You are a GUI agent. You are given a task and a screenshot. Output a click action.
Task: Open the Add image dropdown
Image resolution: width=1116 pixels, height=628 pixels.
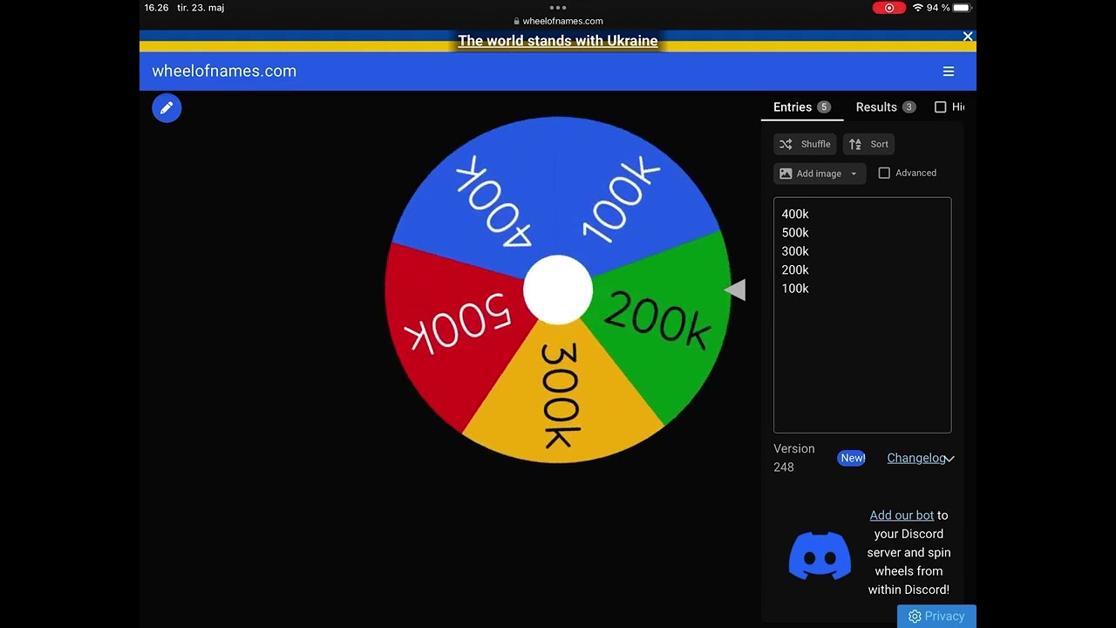tap(820, 174)
